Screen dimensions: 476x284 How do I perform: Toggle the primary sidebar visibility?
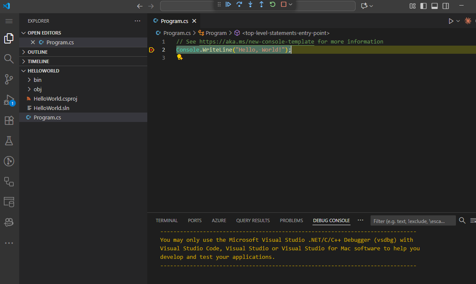pyautogui.click(x=423, y=6)
